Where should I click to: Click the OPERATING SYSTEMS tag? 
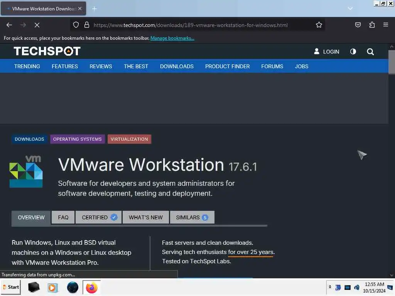(x=77, y=139)
